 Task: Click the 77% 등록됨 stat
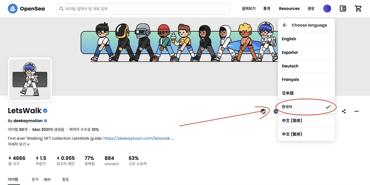89,161
